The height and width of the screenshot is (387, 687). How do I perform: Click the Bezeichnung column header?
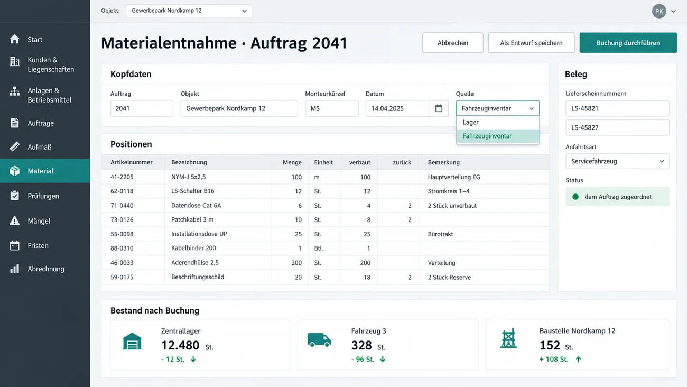[x=189, y=162]
